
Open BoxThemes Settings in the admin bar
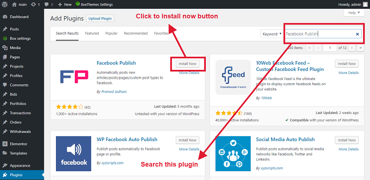[94, 4]
